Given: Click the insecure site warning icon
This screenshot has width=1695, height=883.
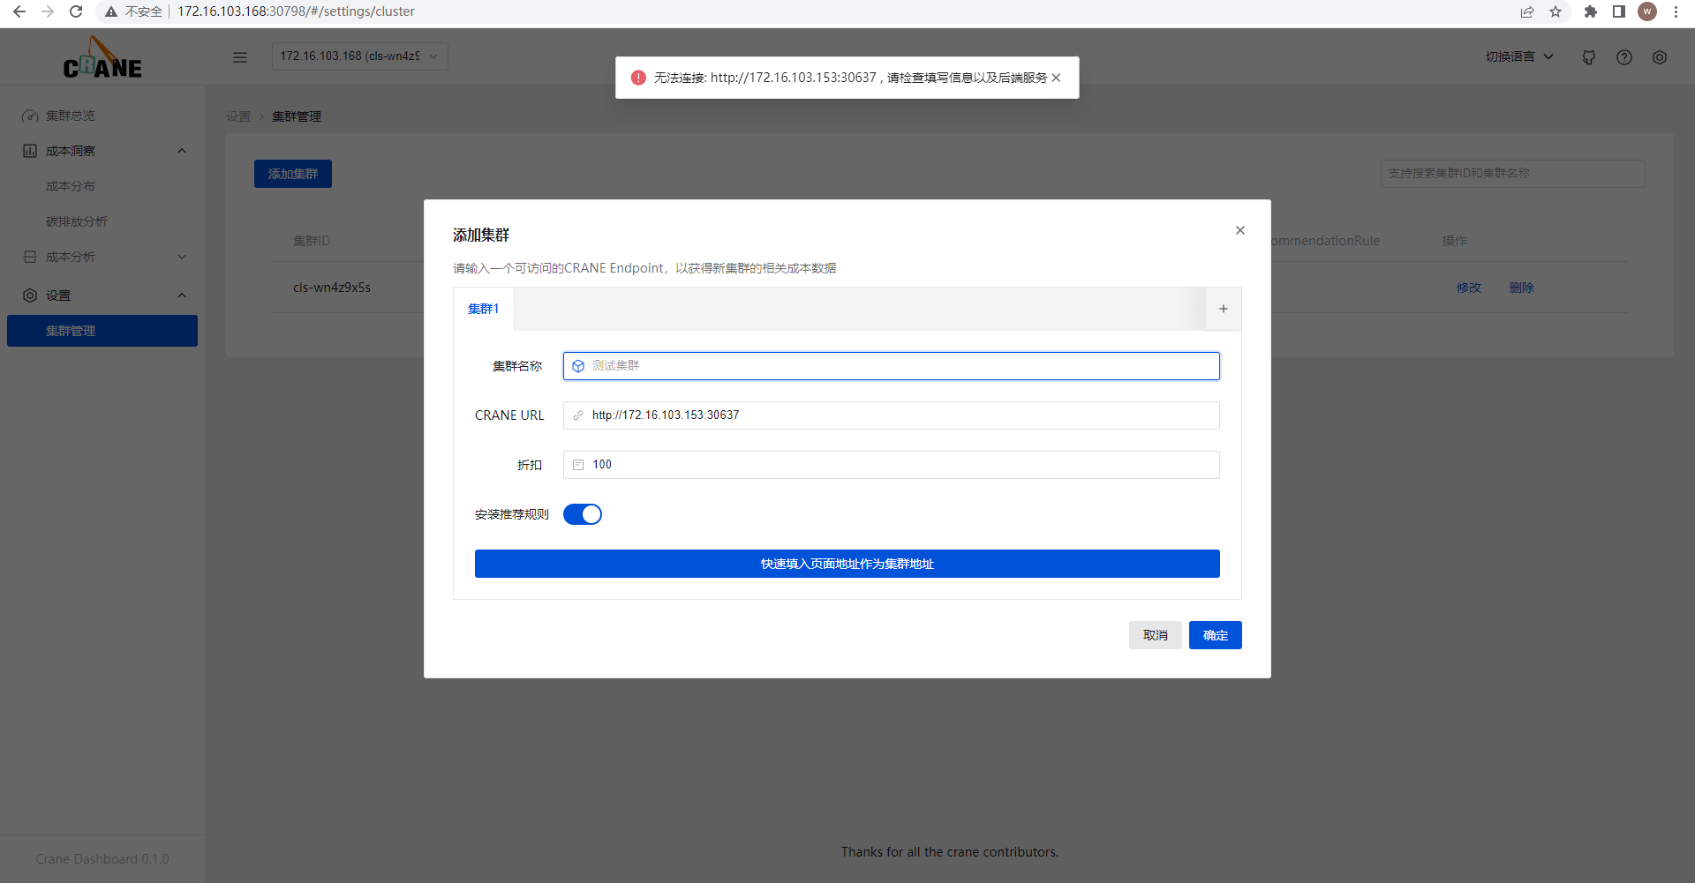Looking at the screenshot, I should 111,11.
